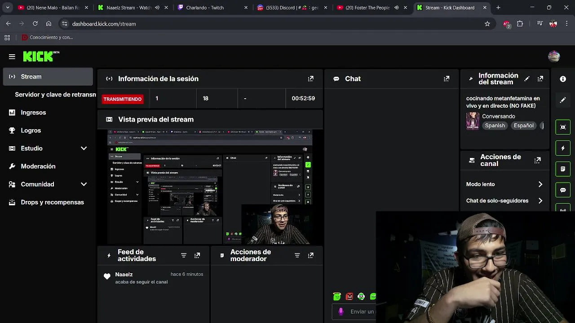Click the Conversando category thumbnail
Image resolution: width=575 pixels, height=323 pixels.
[473, 121]
